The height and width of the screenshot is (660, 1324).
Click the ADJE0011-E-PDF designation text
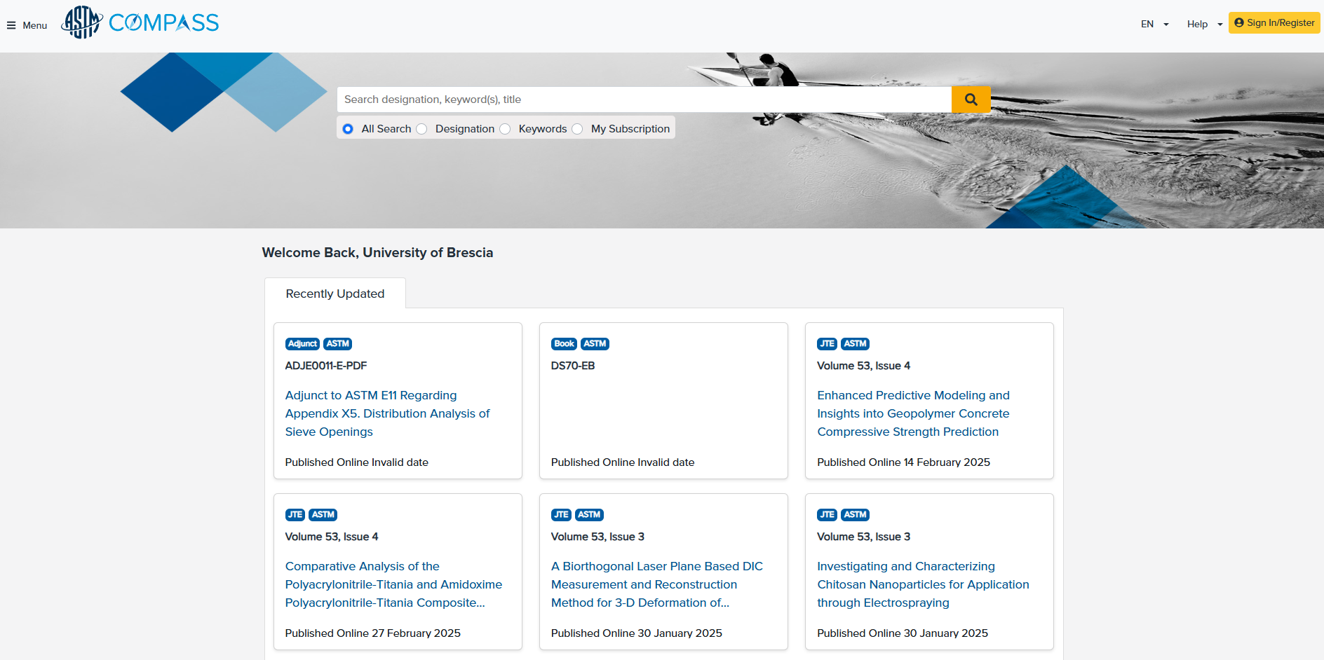pos(326,366)
